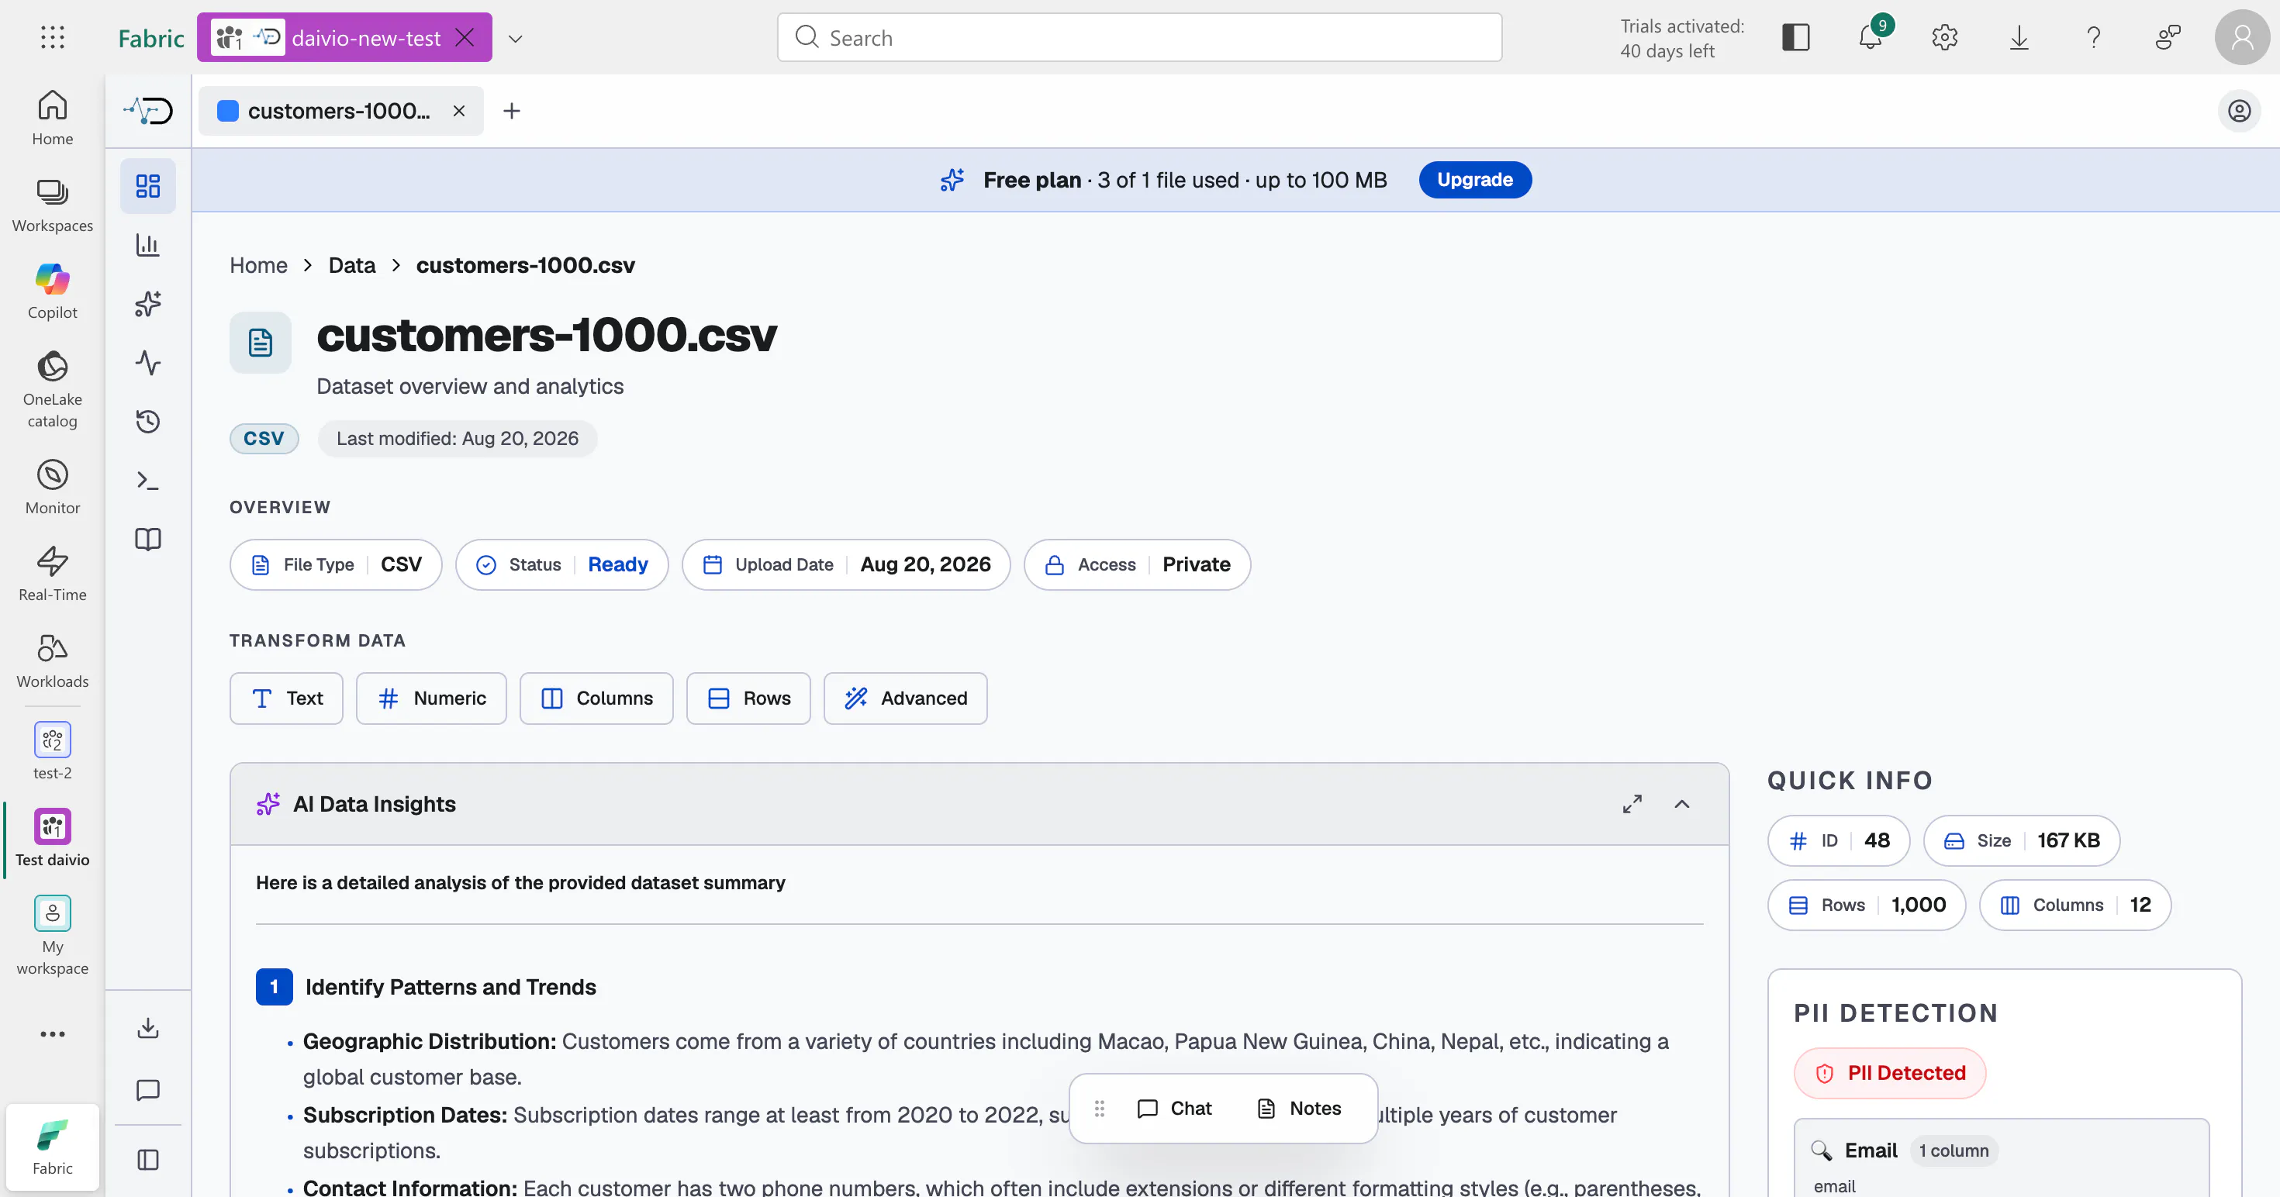Viewport: 2280px width, 1197px height.
Task: Open the terminal prompt icon in Daivio sidebar
Action: 148,481
